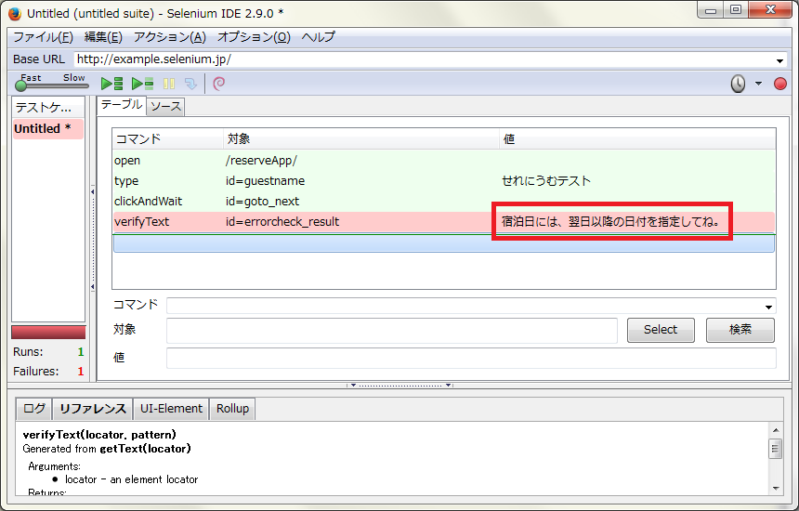Screen dimensions: 799x511
Task: Click the 値 column header
Action: click(x=637, y=139)
